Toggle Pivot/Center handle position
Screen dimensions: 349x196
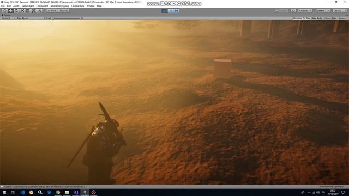[x=52, y=11]
